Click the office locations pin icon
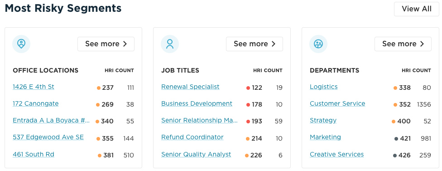Screen dimensions: 442x171 point(21,44)
